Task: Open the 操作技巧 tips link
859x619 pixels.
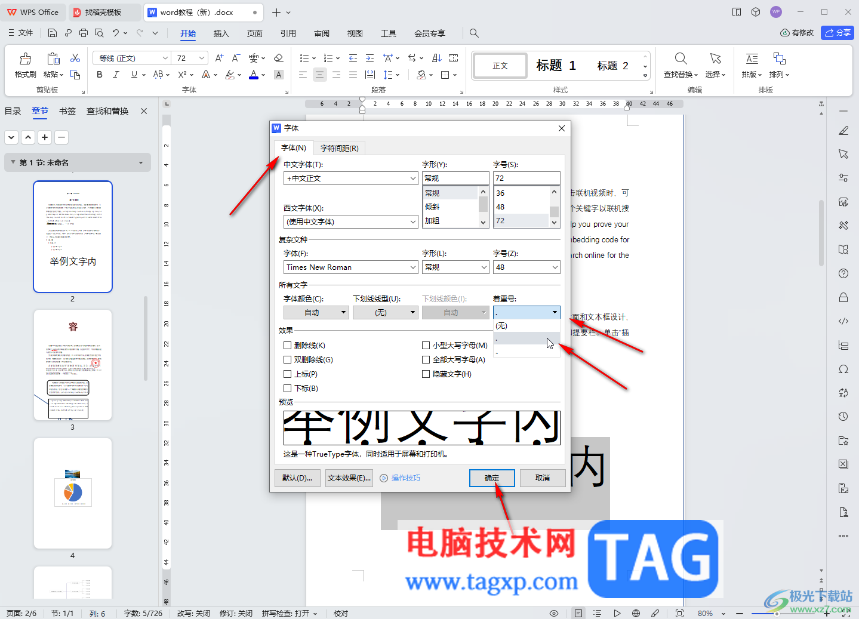Action: 400,478
